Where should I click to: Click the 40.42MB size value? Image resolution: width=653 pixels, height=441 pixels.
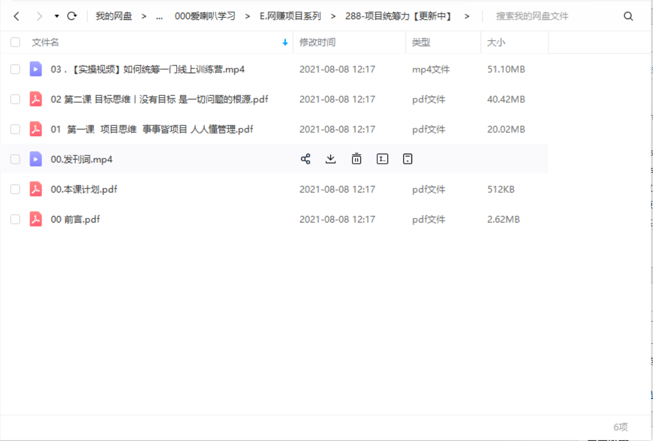(x=506, y=99)
